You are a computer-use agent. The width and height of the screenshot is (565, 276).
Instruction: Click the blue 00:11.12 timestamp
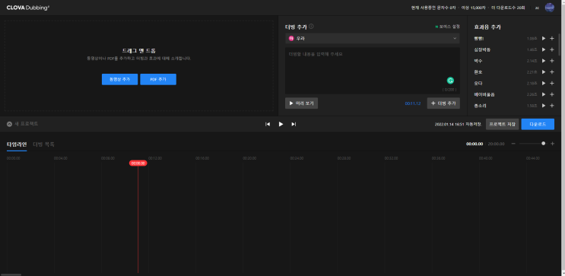[413, 103]
